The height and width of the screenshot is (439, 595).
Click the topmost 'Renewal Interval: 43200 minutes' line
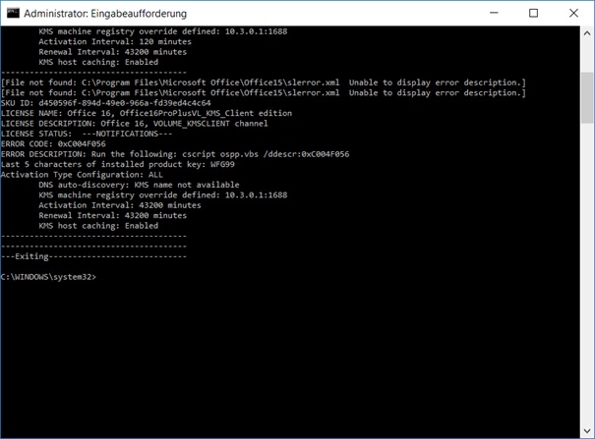click(113, 52)
